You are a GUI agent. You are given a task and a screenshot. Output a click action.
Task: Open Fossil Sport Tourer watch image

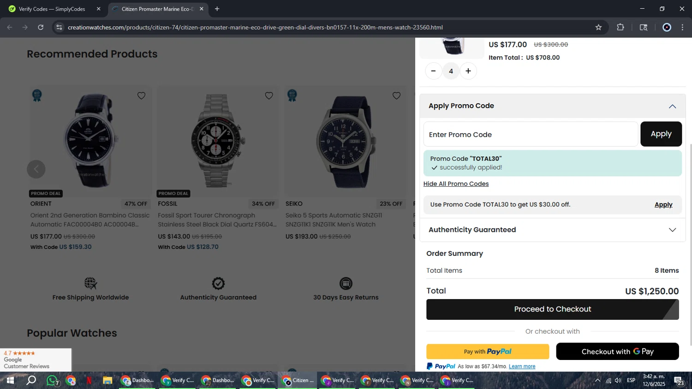coord(218,141)
